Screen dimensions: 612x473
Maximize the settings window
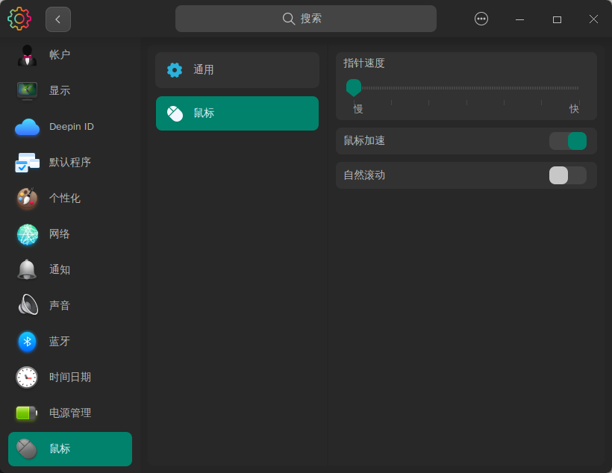(x=557, y=19)
